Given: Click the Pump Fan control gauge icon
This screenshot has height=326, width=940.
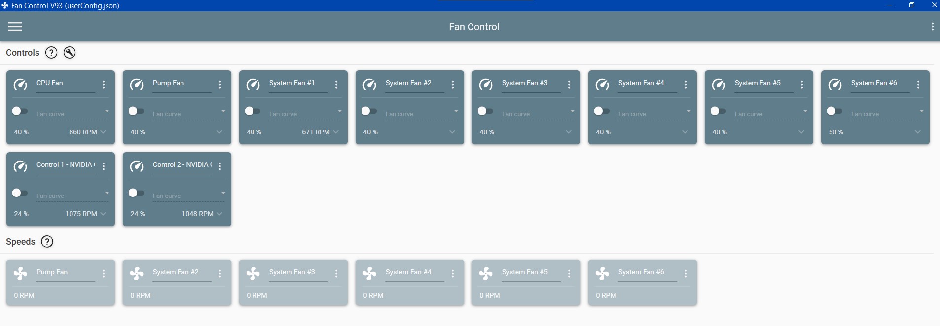Looking at the screenshot, I should click(137, 85).
